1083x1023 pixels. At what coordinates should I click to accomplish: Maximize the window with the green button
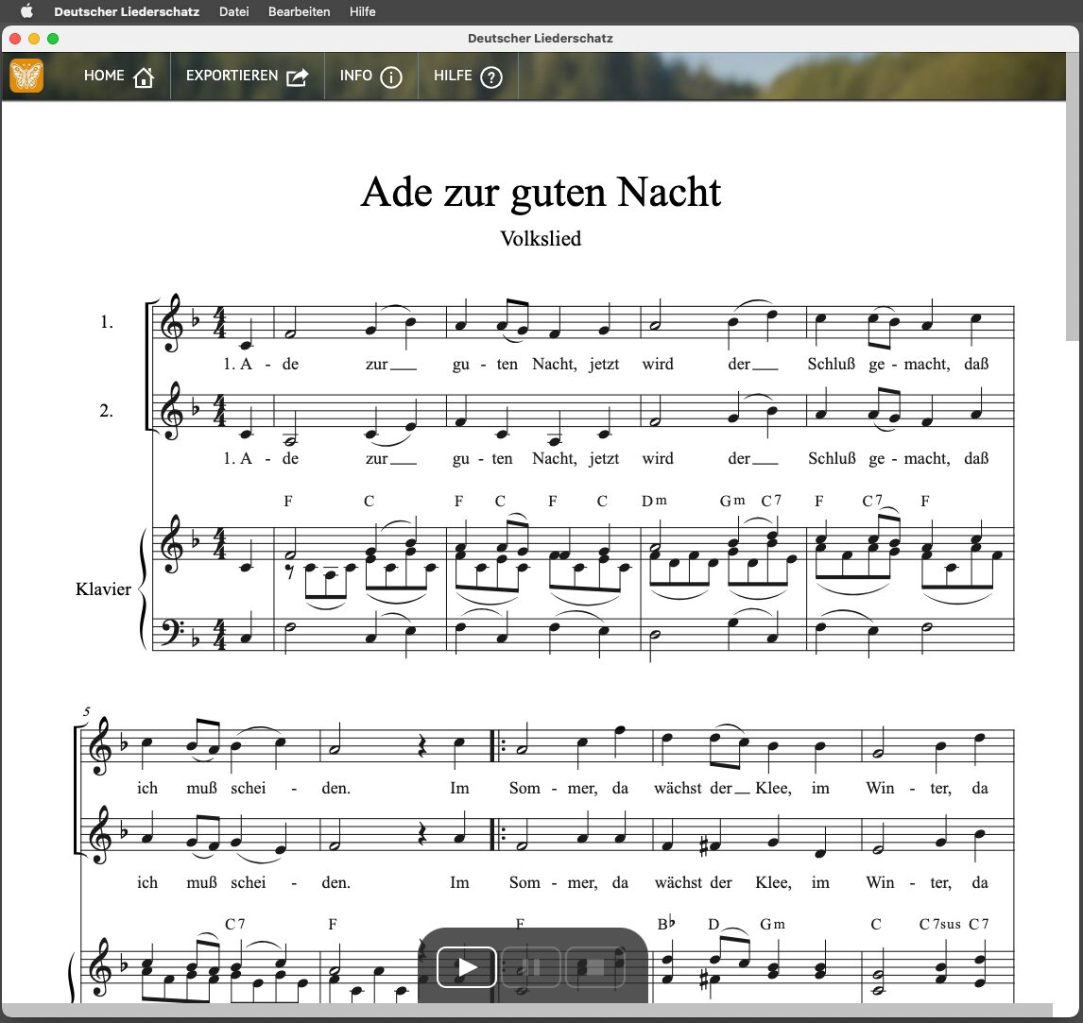click(x=53, y=39)
